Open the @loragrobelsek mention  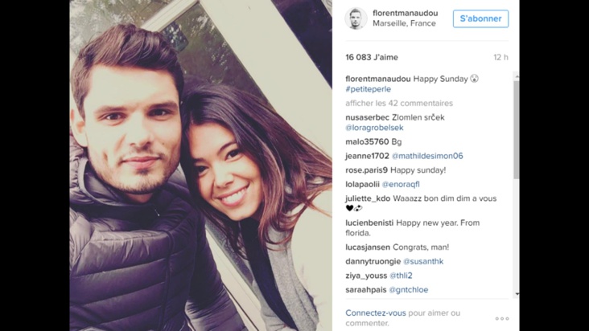[x=374, y=128]
